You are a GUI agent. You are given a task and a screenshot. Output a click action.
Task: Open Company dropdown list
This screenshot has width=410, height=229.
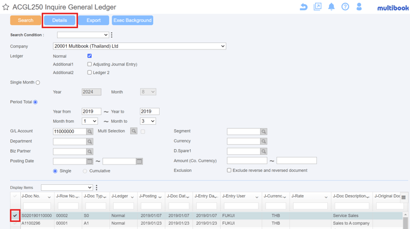(x=139, y=46)
